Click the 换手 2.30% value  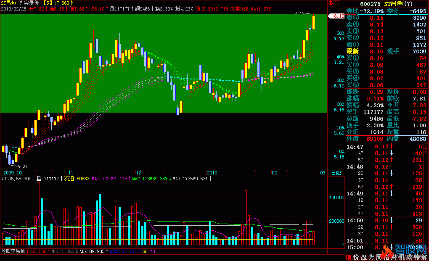click(375, 125)
